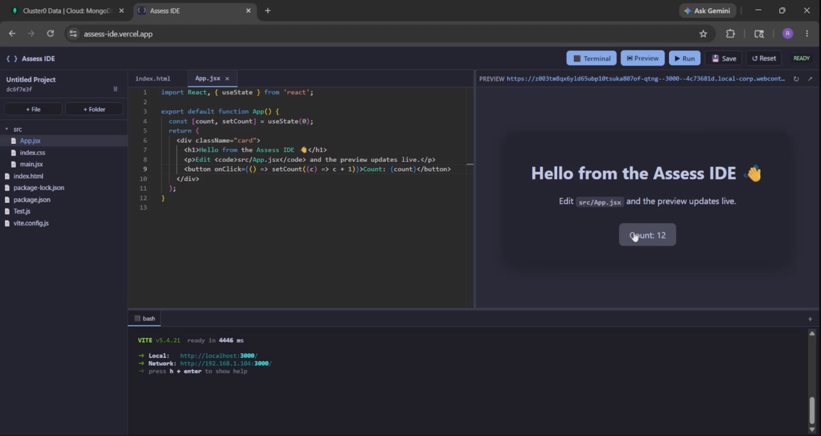Click Ask Gemini button

click(708, 11)
